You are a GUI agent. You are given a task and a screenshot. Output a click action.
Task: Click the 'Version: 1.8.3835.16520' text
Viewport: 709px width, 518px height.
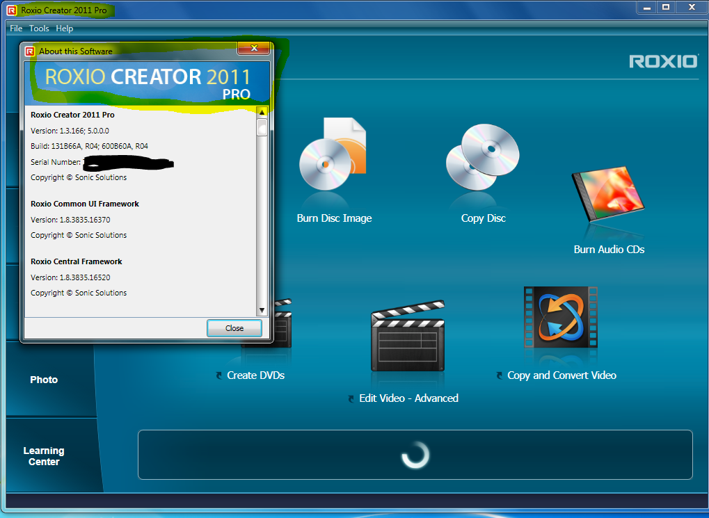pyautogui.click(x=70, y=277)
